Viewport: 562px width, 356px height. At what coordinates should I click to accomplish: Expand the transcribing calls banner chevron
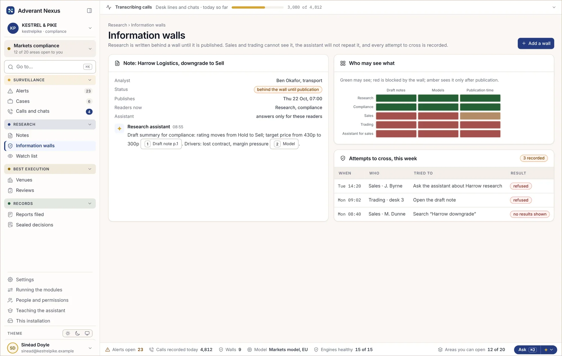click(x=554, y=7)
